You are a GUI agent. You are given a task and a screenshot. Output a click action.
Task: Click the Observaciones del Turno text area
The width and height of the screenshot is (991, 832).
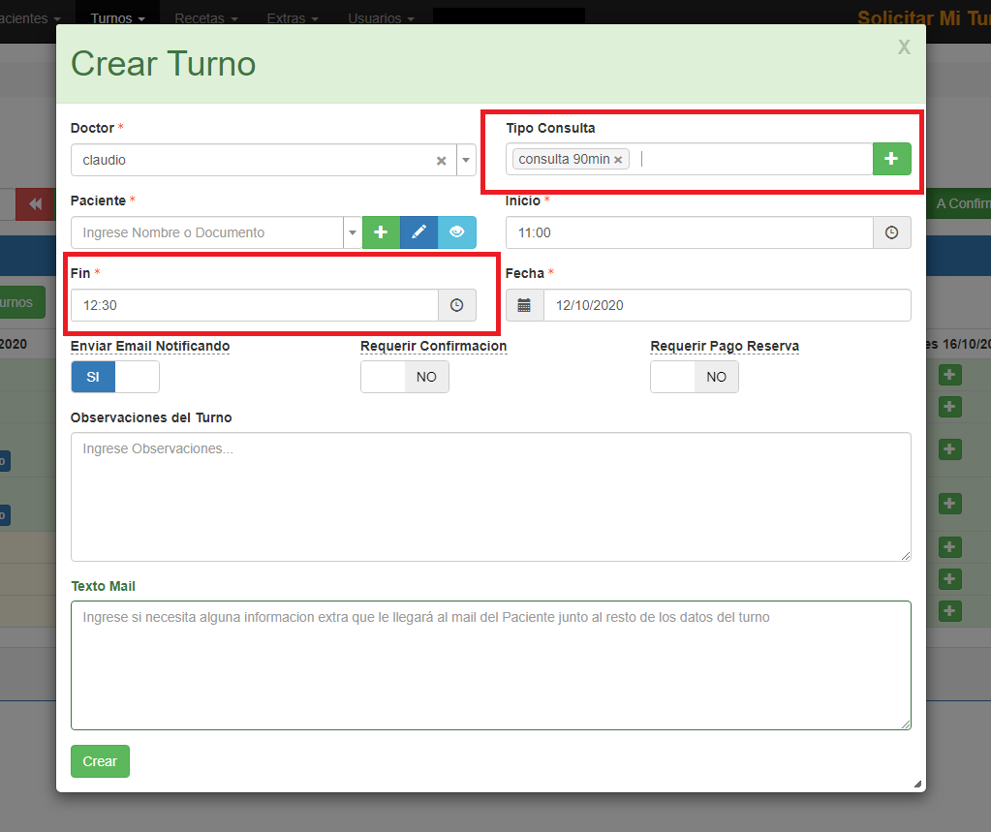point(490,496)
